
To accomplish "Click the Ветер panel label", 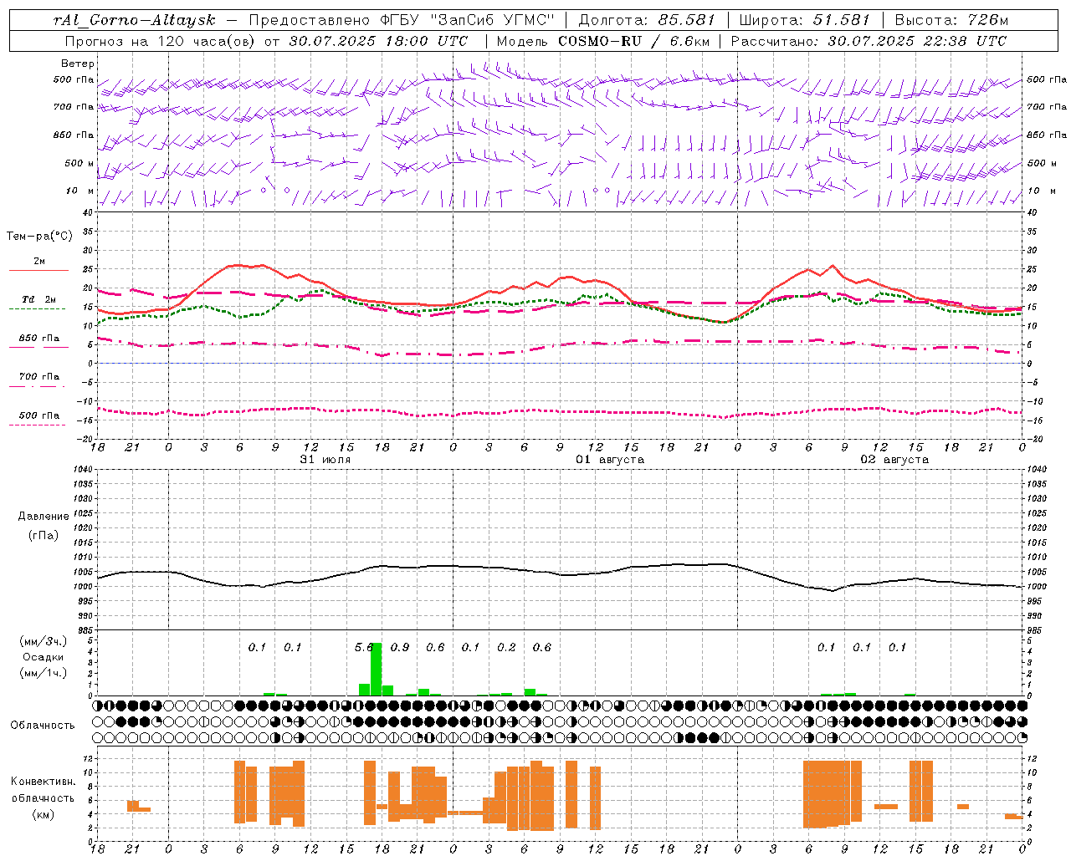I will pyautogui.click(x=78, y=64).
